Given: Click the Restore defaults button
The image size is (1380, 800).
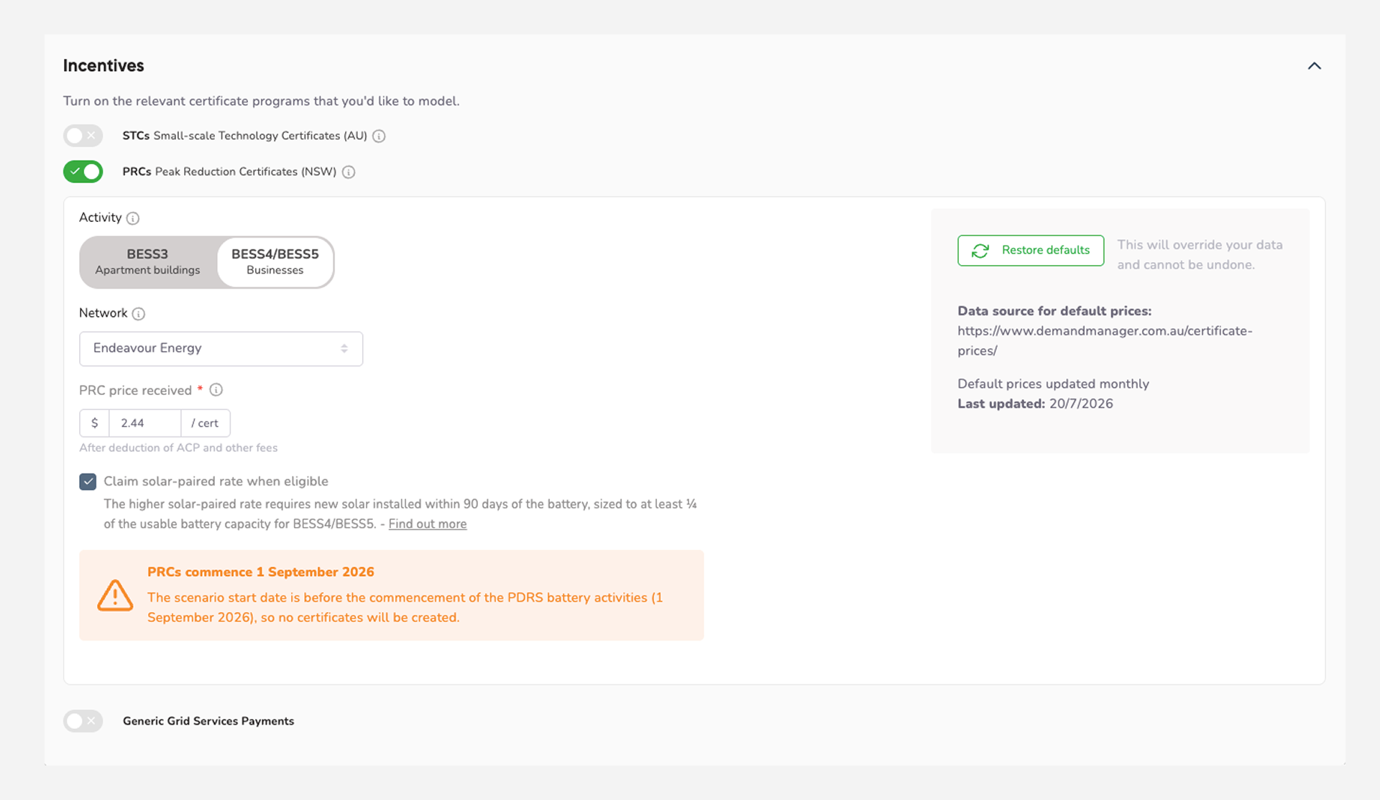Looking at the screenshot, I should pyautogui.click(x=1031, y=251).
